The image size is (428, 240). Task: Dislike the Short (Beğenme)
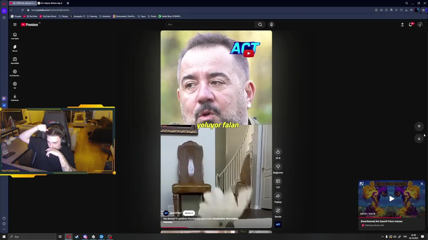coord(278,167)
